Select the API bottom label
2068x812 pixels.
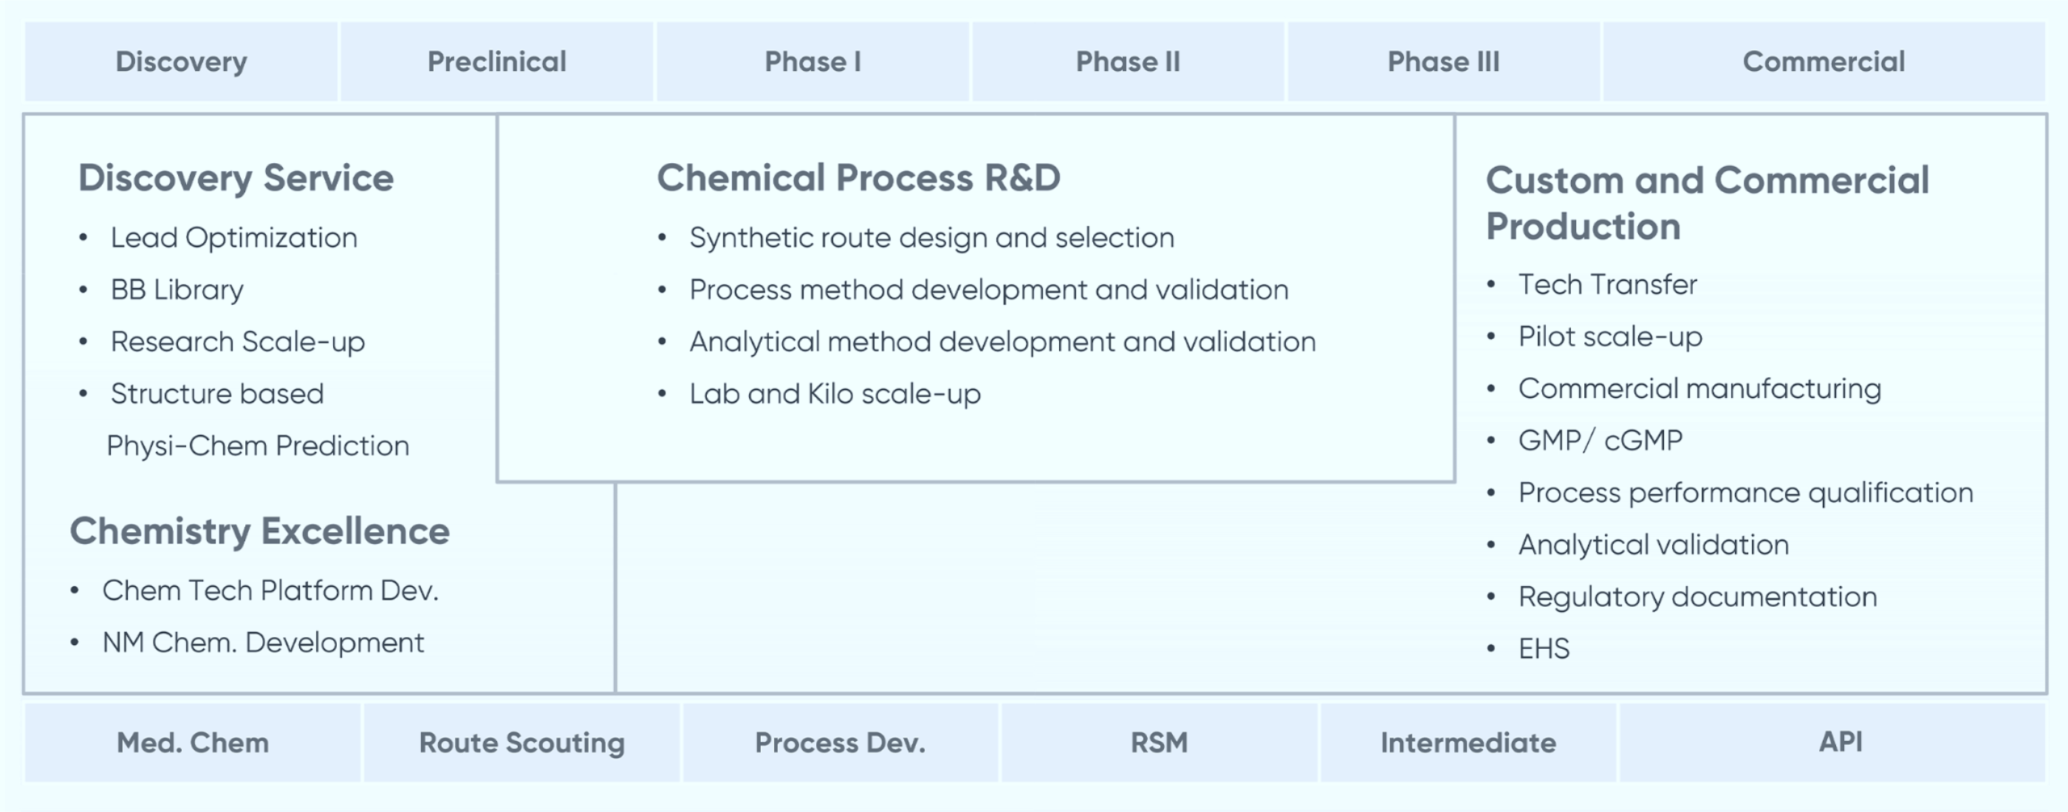pyautogui.click(x=1840, y=740)
